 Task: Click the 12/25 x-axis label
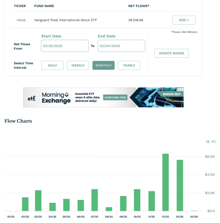(x=165, y=217)
